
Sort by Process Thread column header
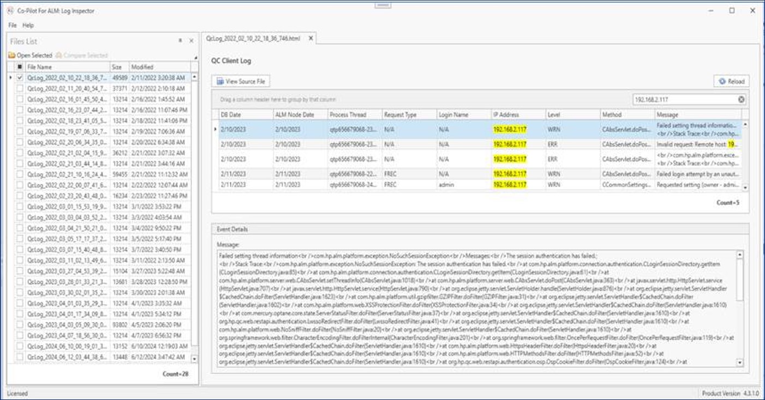click(354, 115)
